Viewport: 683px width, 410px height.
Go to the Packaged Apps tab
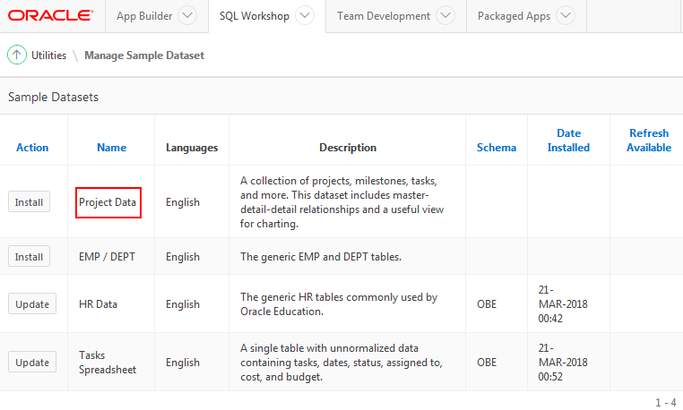pyautogui.click(x=514, y=16)
